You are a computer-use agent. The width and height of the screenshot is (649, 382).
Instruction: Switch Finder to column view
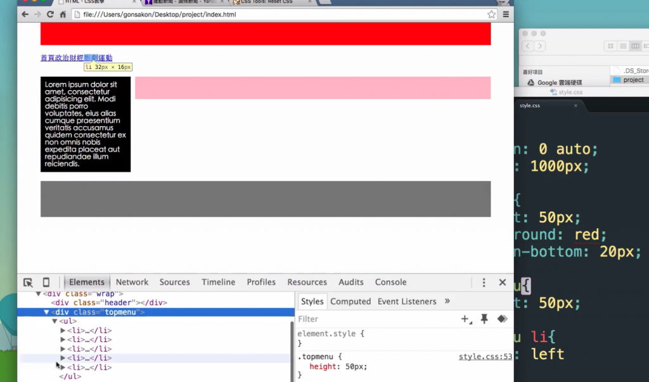click(x=635, y=46)
